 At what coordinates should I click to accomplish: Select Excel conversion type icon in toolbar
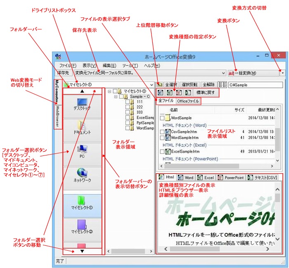[x=170, y=93]
